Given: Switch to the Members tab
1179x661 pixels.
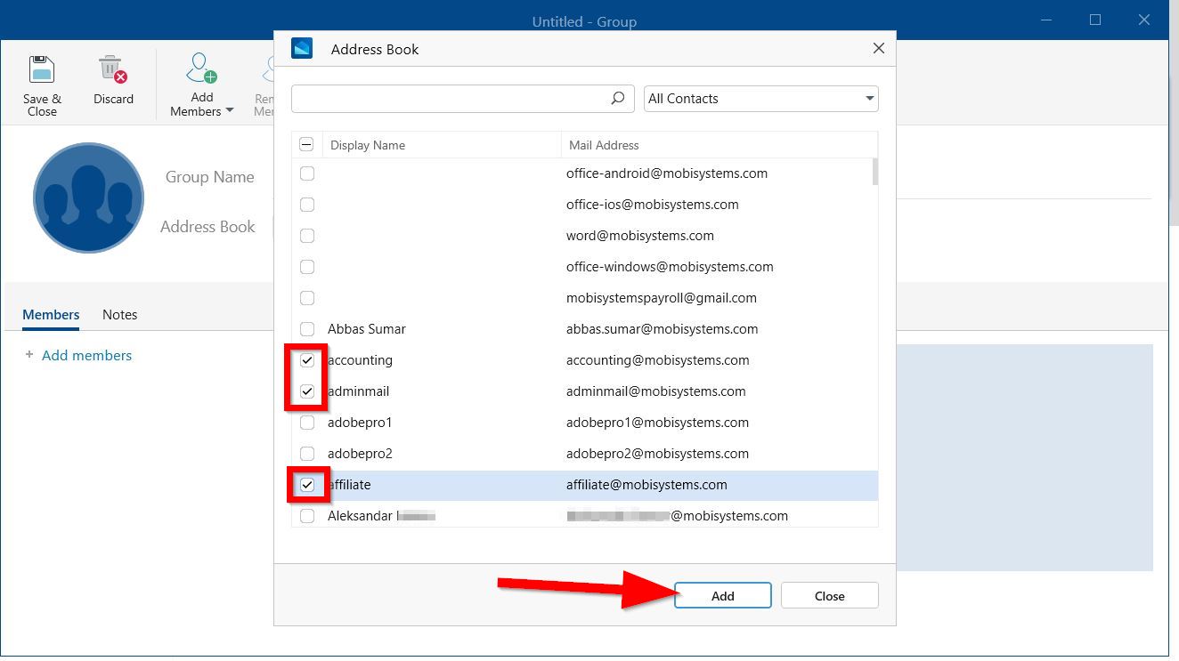Looking at the screenshot, I should click(x=51, y=315).
